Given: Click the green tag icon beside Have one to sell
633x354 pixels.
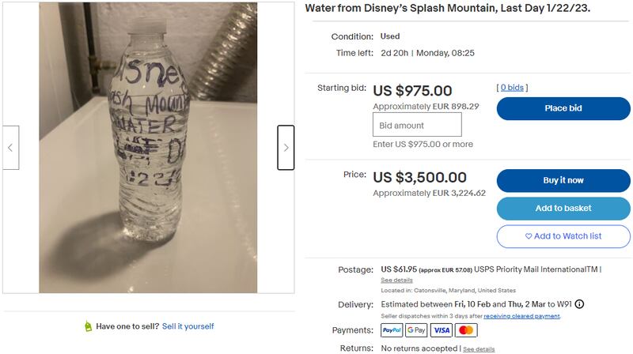Looking at the screenshot, I should click(x=89, y=326).
